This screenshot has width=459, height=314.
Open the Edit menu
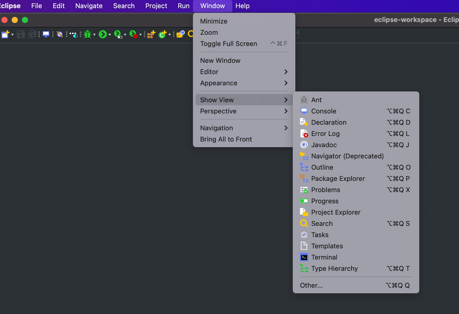pyautogui.click(x=59, y=6)
